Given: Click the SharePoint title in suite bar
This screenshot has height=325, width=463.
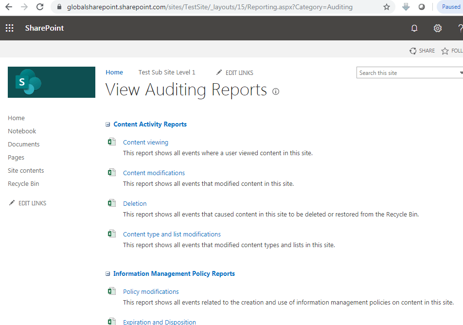Looking at the screenshot, I should pyautogui.click(x=44, y=28).
